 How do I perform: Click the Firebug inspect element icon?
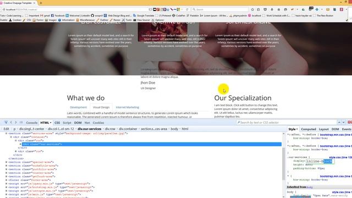click(x=6, y=122)
